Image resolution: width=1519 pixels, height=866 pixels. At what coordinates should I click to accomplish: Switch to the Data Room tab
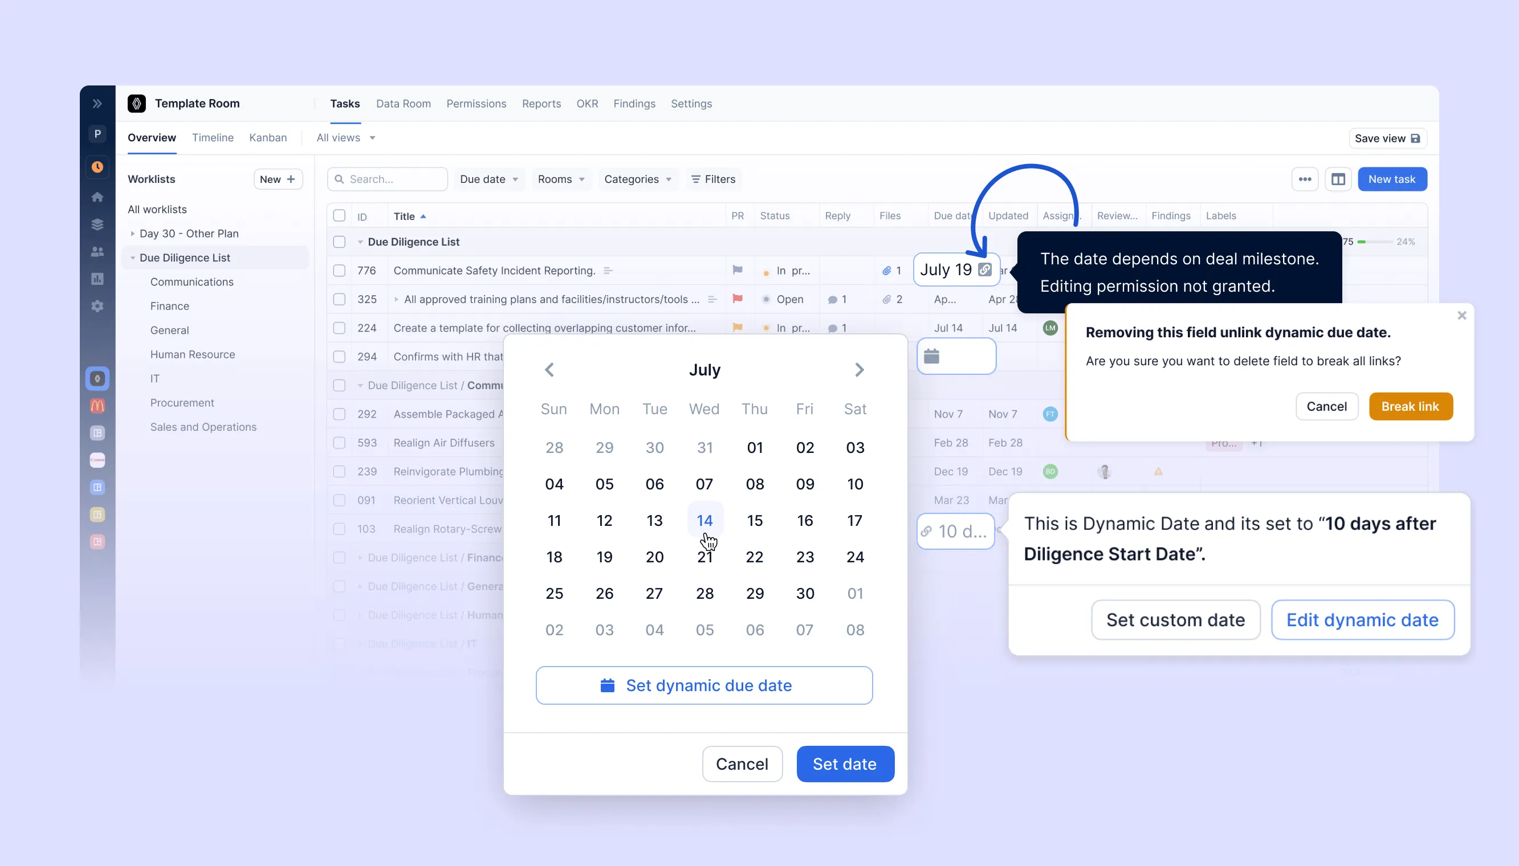[x=403, y=104]
